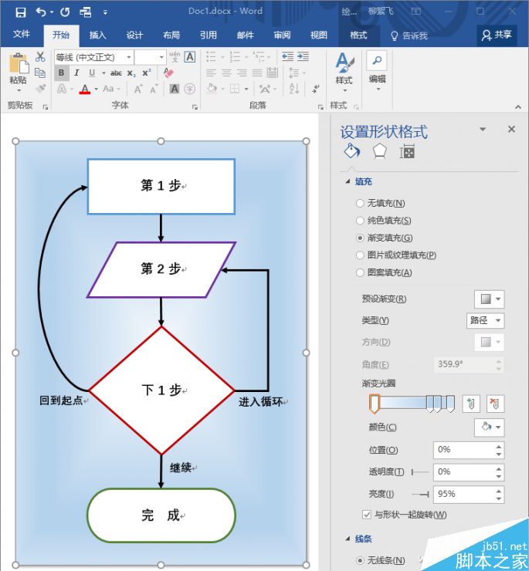Open the 文件 menu
Image resolution: width=529 pixels, height=571 pixels.
[22, 35]
